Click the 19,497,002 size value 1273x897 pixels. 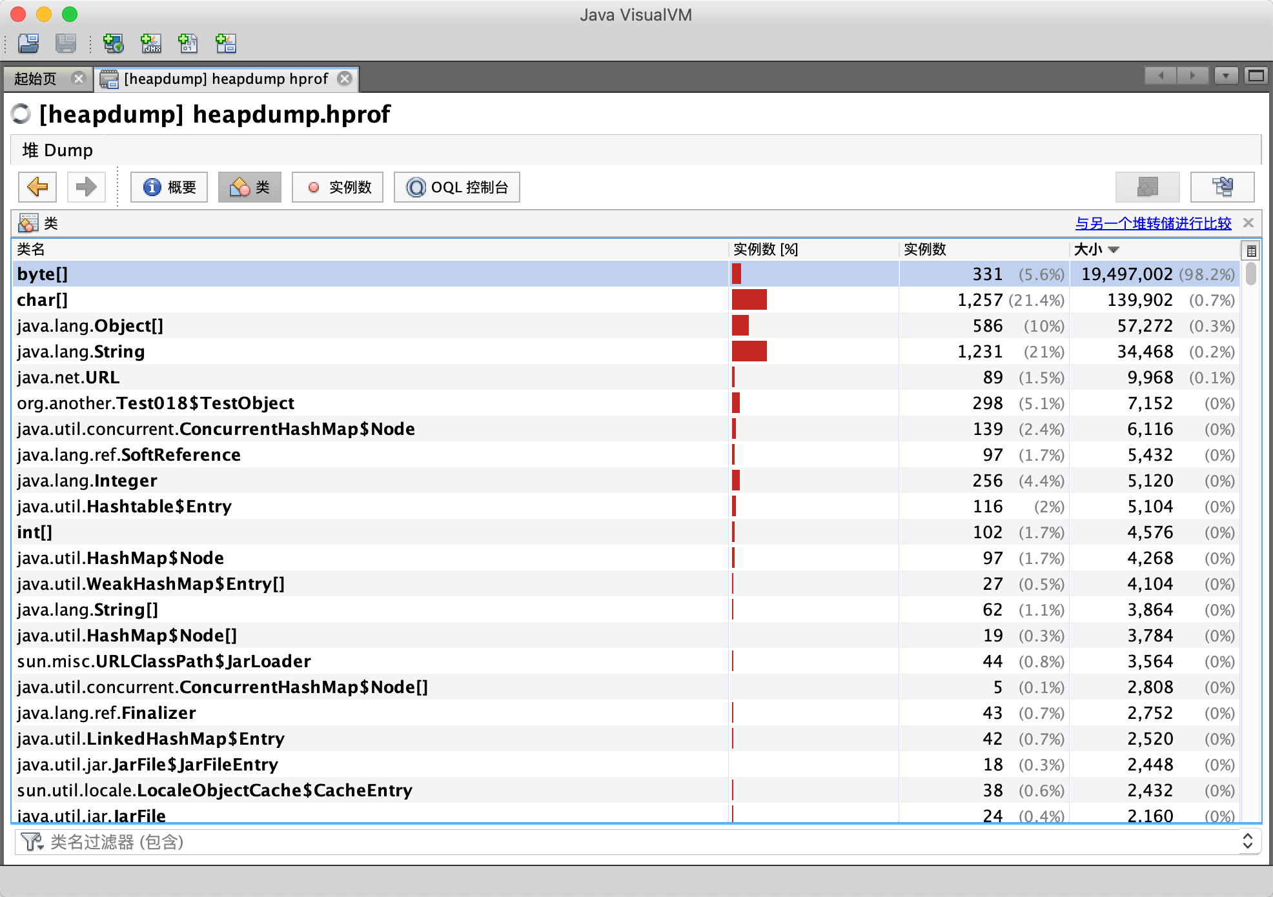click(x=1127, y=274)
